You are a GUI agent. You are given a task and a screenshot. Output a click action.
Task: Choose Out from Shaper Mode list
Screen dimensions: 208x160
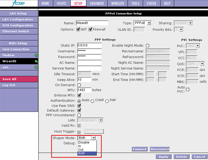click(87, 150)
